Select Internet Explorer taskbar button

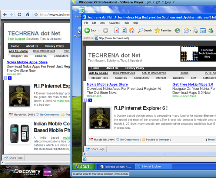click(154, 167)
